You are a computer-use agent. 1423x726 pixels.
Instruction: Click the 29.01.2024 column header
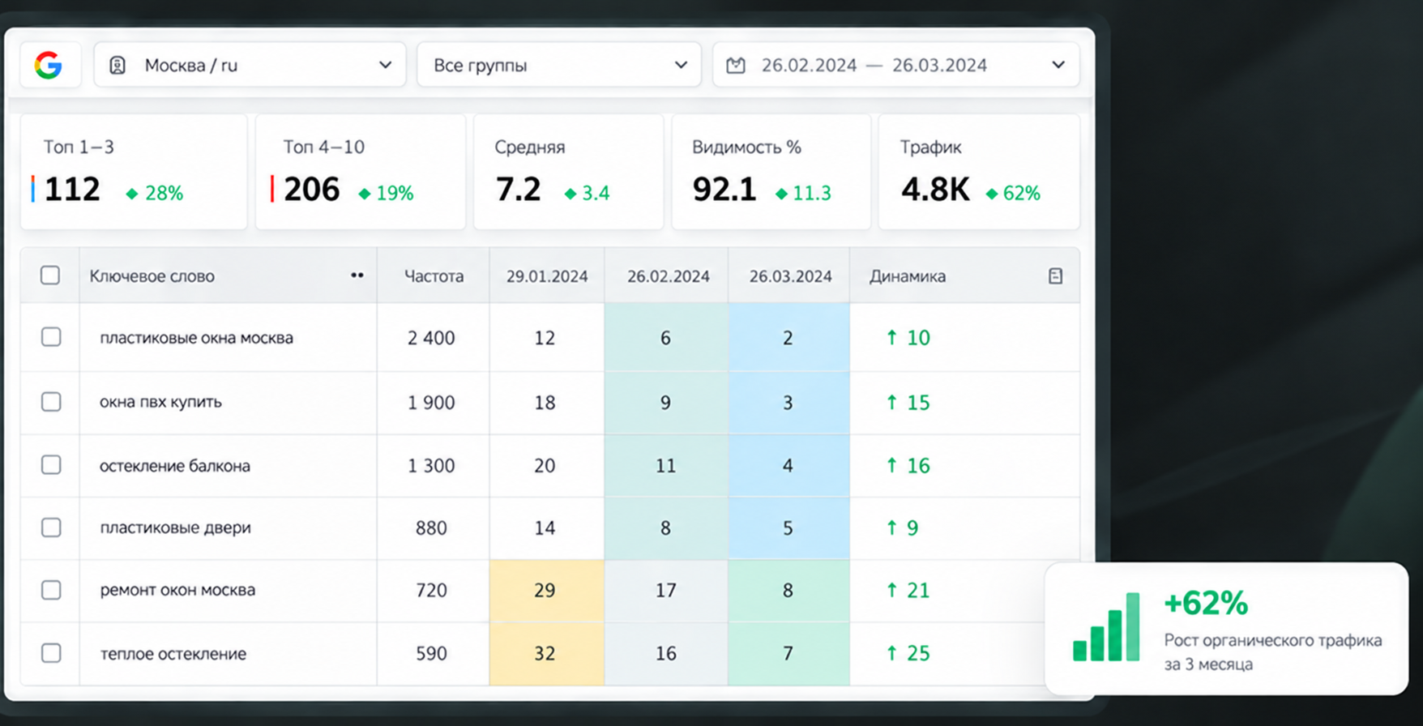tap(547, 276)
